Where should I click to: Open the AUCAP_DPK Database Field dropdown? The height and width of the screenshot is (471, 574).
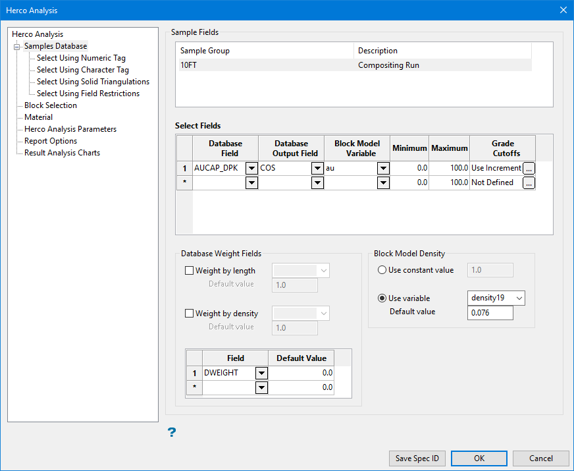(251, 168)
